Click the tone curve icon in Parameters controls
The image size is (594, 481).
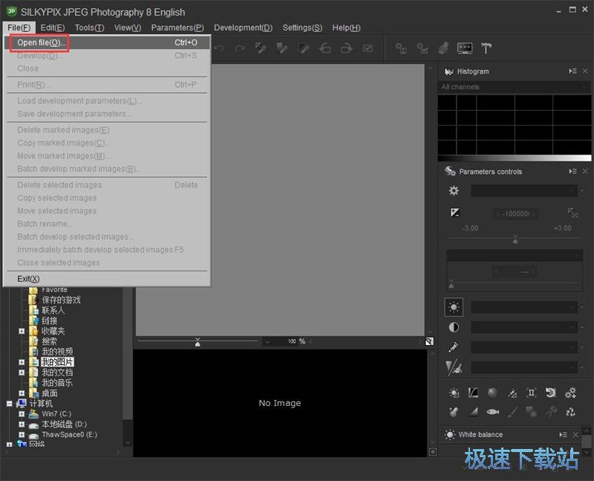click(x=473, y=393)
